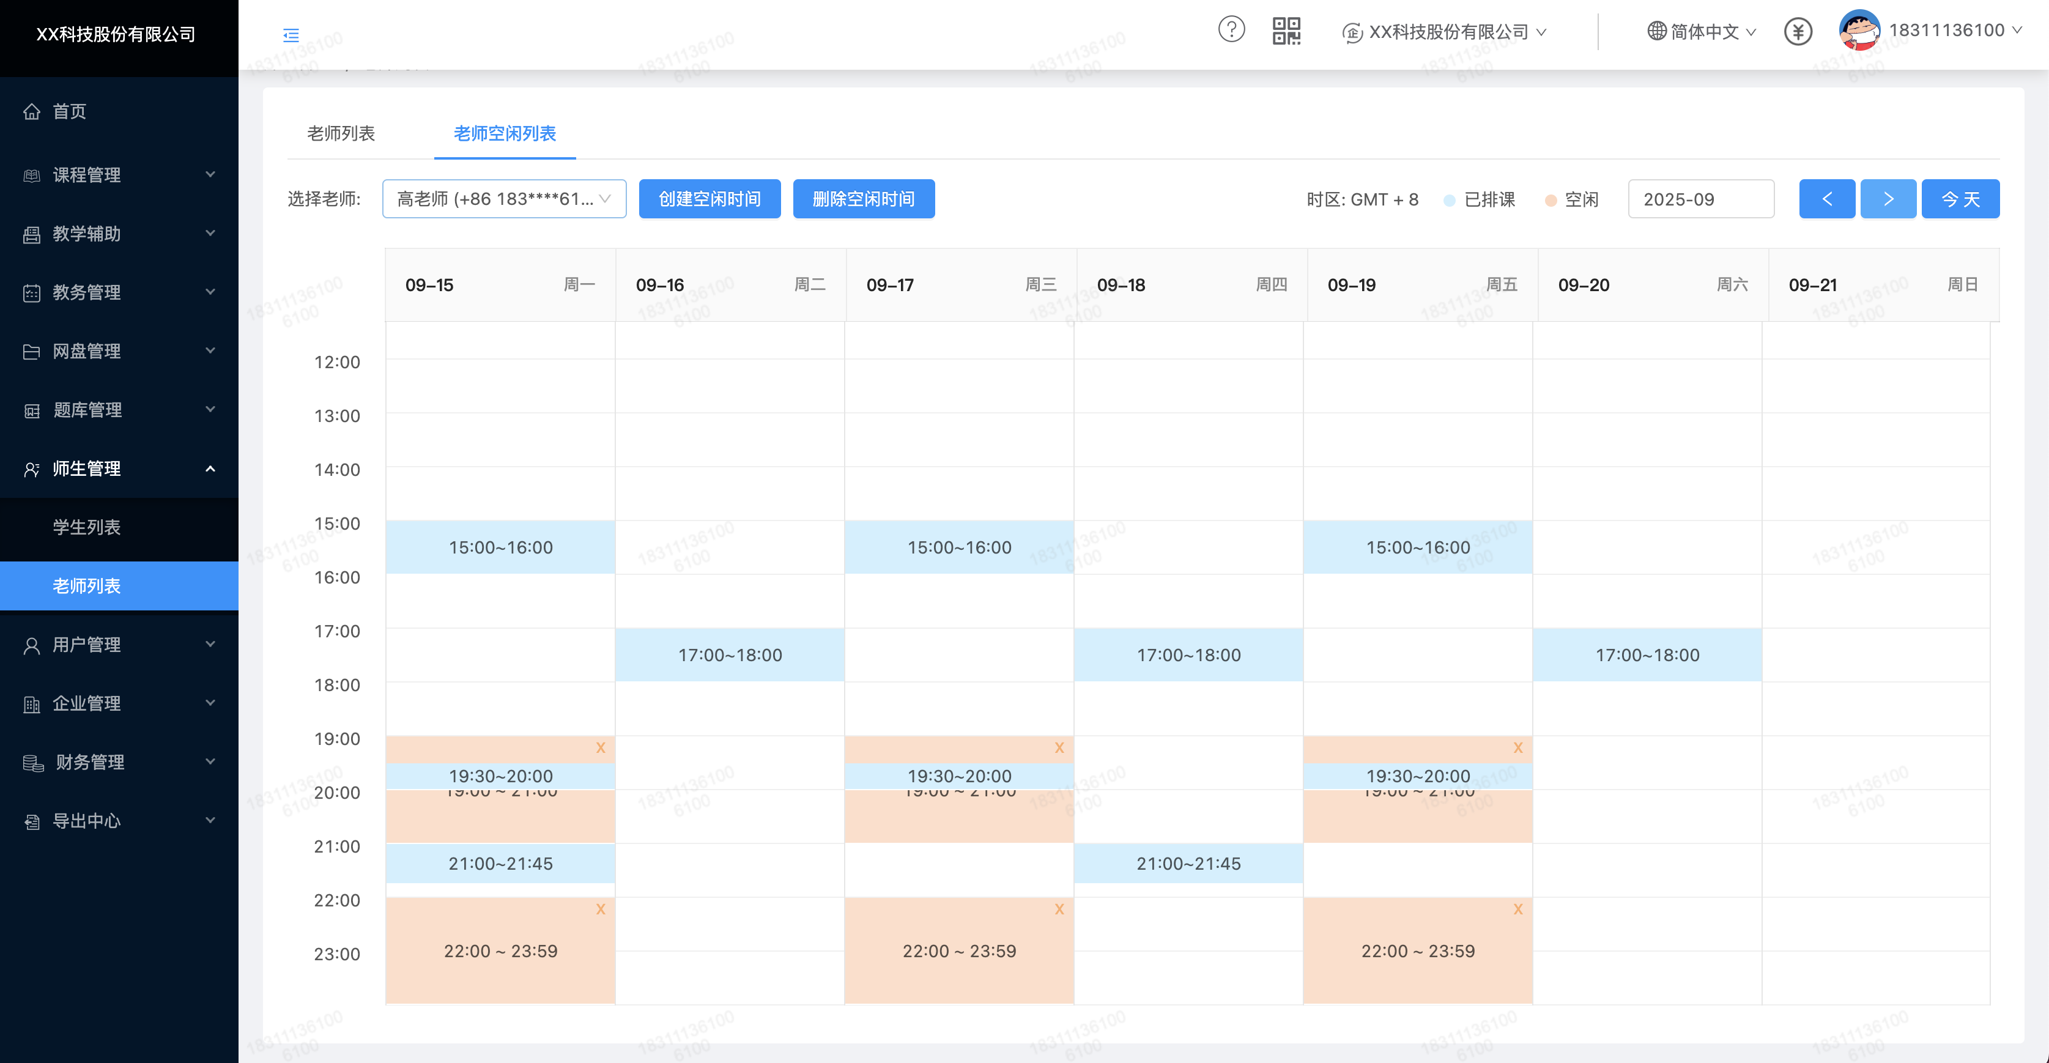2049x1063 pixels.
Task: Delete the 09-15 19:00 free slot via X
Action: pos(601,747)
